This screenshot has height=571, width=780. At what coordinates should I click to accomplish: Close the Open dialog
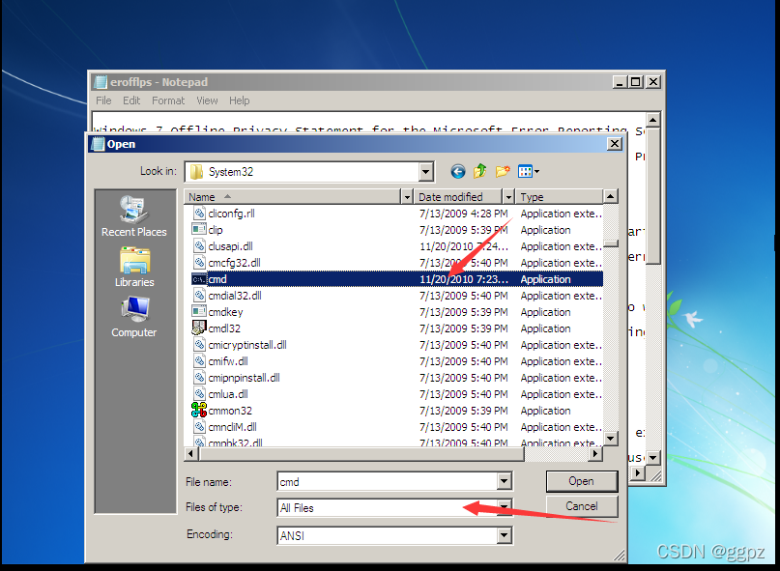(x=615, y=144)
